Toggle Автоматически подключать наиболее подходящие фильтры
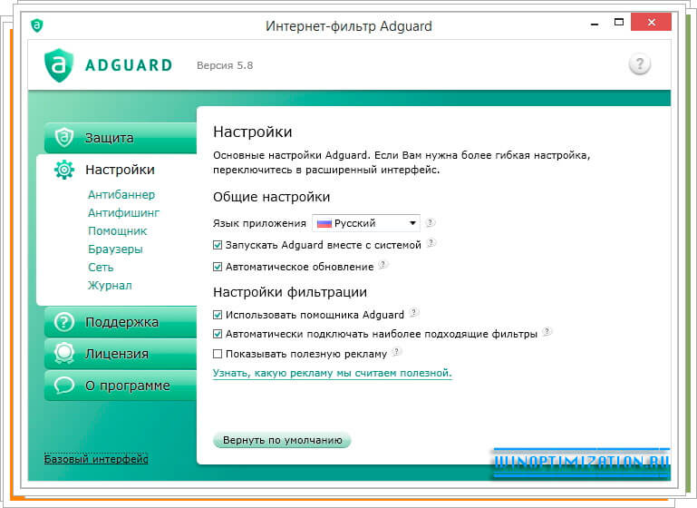 click(x=218, y=334)
